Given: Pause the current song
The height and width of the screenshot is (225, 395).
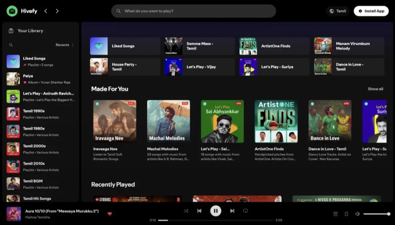Looking at the screenshot, I should 216,211.
